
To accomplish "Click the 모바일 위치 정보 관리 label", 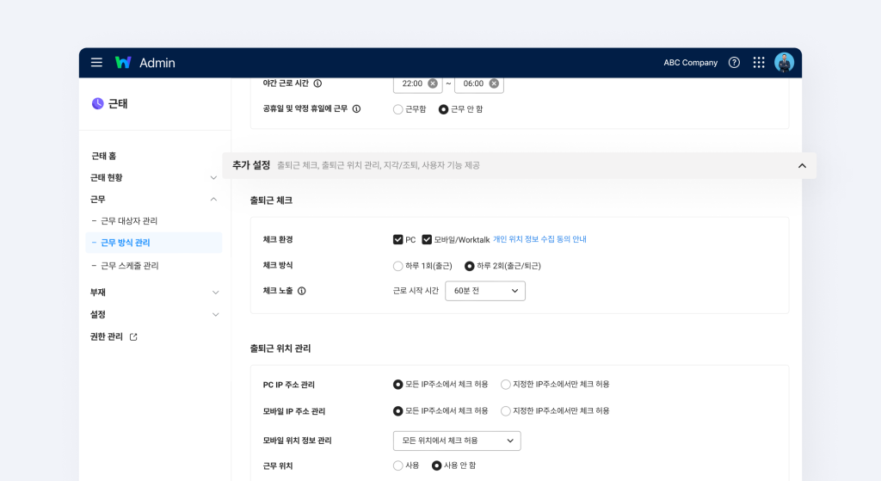I will tap(297, 441).
